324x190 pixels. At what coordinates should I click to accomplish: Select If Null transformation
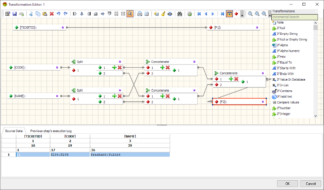point(281,28)
